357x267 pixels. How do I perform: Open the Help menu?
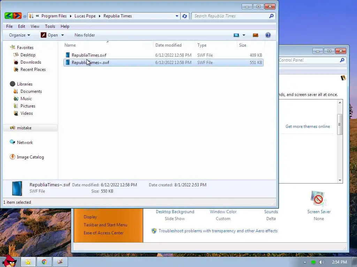point(65,26)
